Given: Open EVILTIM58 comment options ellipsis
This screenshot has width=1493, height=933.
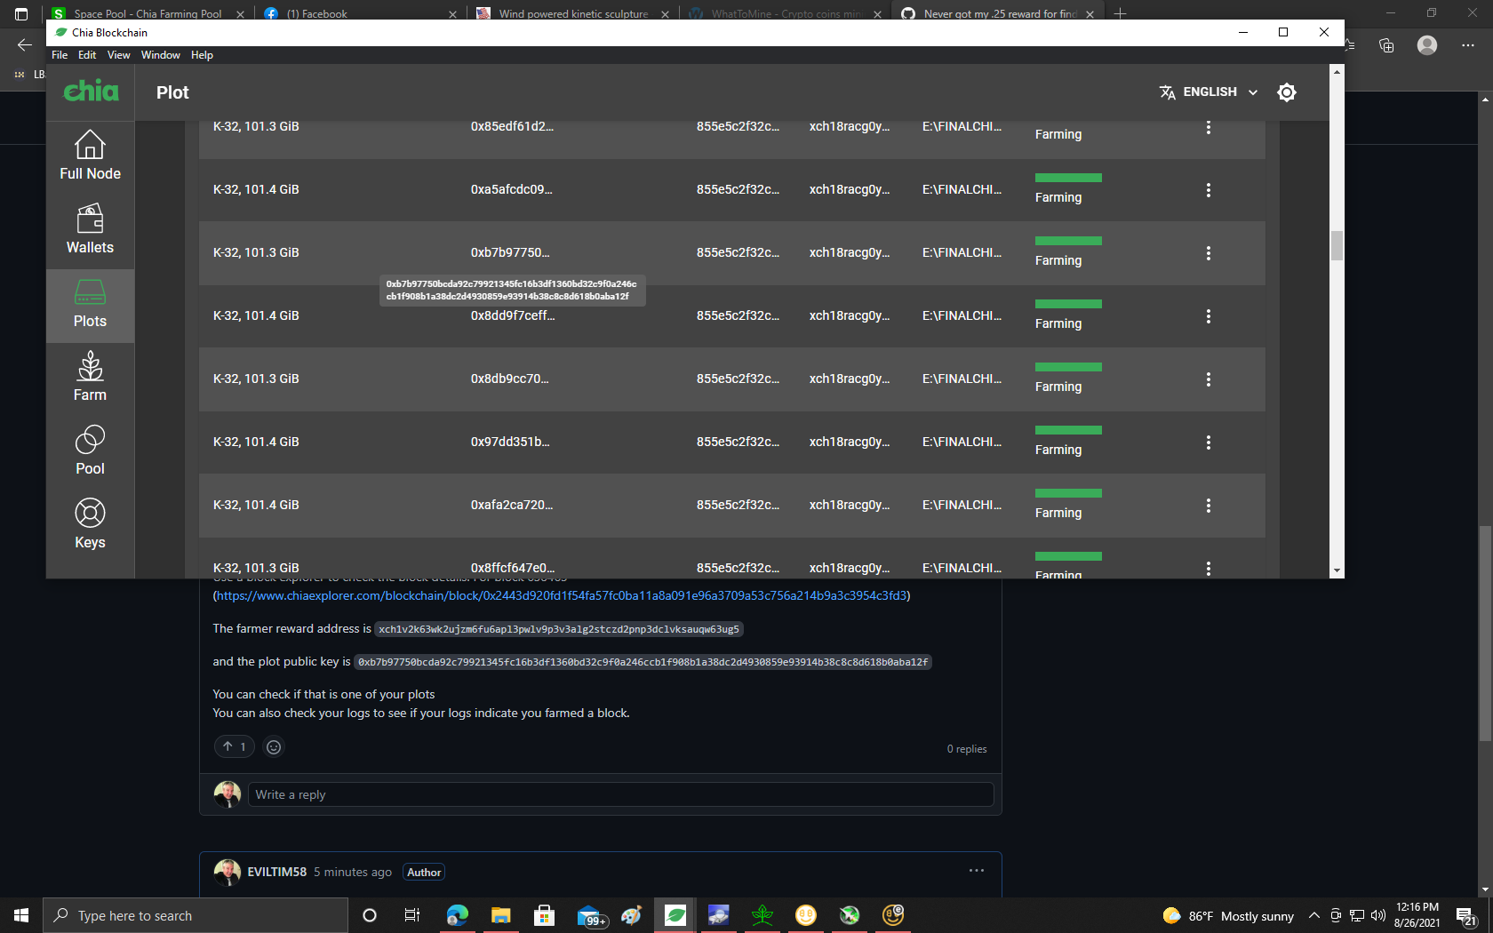Looking at the screenshot, I should pos(977,871).
